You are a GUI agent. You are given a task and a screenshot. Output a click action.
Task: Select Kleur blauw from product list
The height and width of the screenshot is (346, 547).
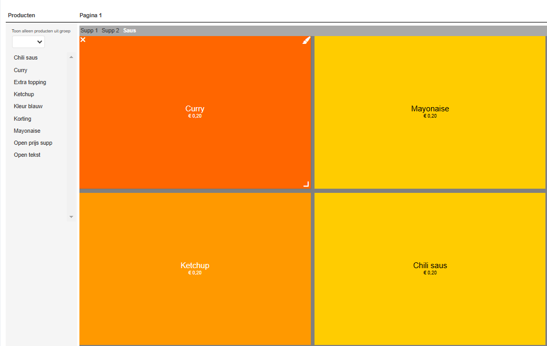(x=28, y=106)
